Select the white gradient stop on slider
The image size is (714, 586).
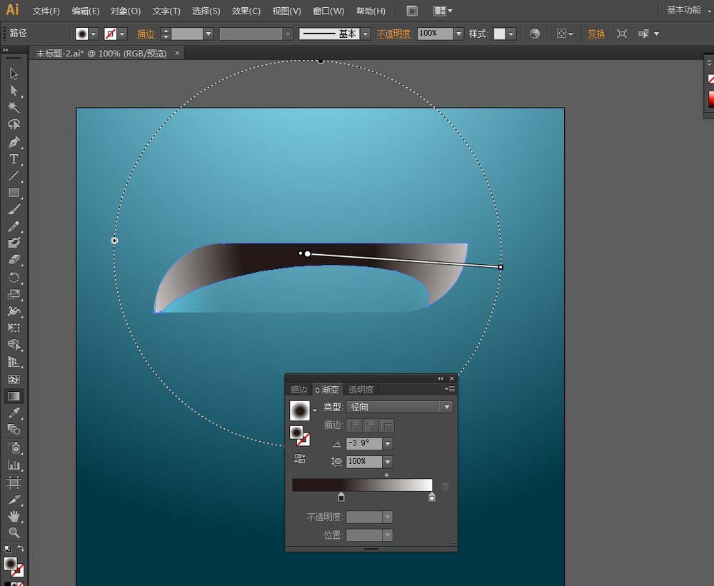(432, 497)
